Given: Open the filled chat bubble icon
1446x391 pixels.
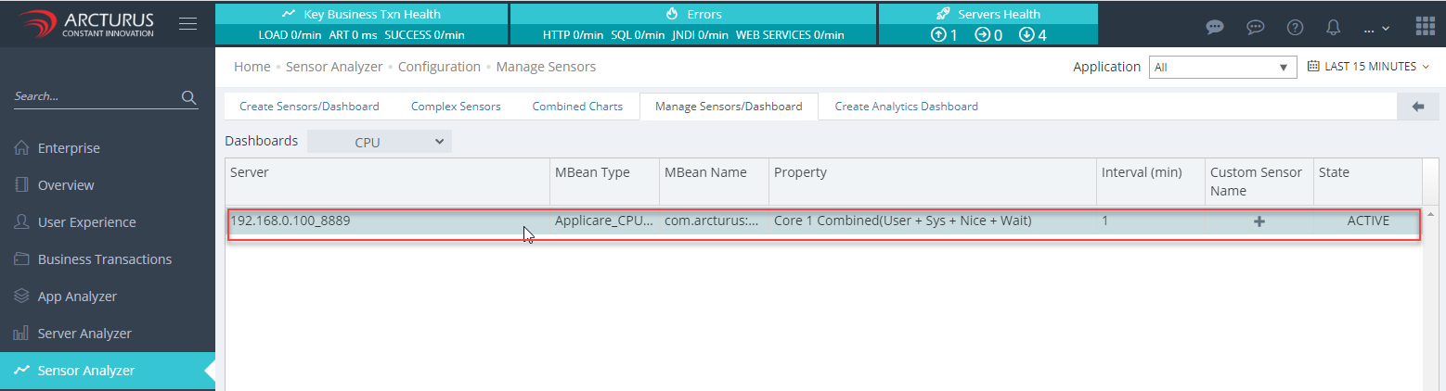Looking at the screenshot, I should click(x=1215, y=27).
